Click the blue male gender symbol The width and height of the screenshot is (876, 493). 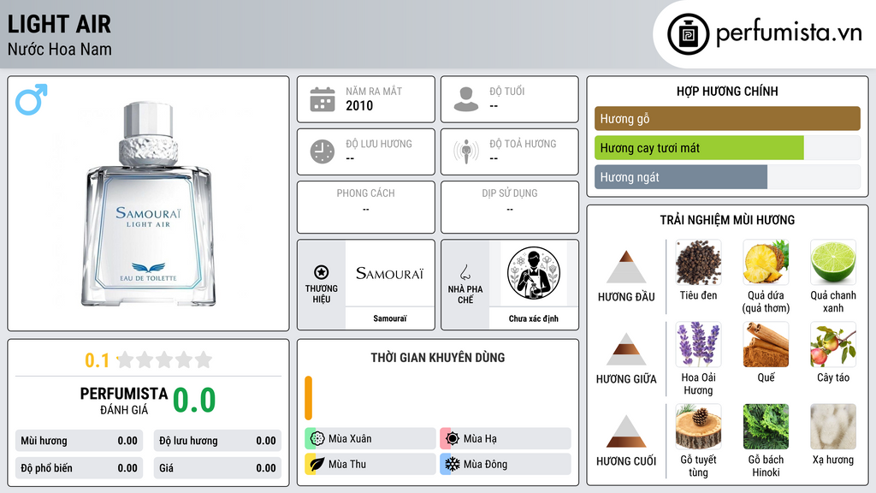coord(32,99)
